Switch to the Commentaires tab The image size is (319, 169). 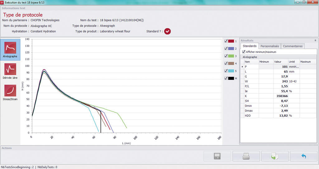[x=293, y=46]
